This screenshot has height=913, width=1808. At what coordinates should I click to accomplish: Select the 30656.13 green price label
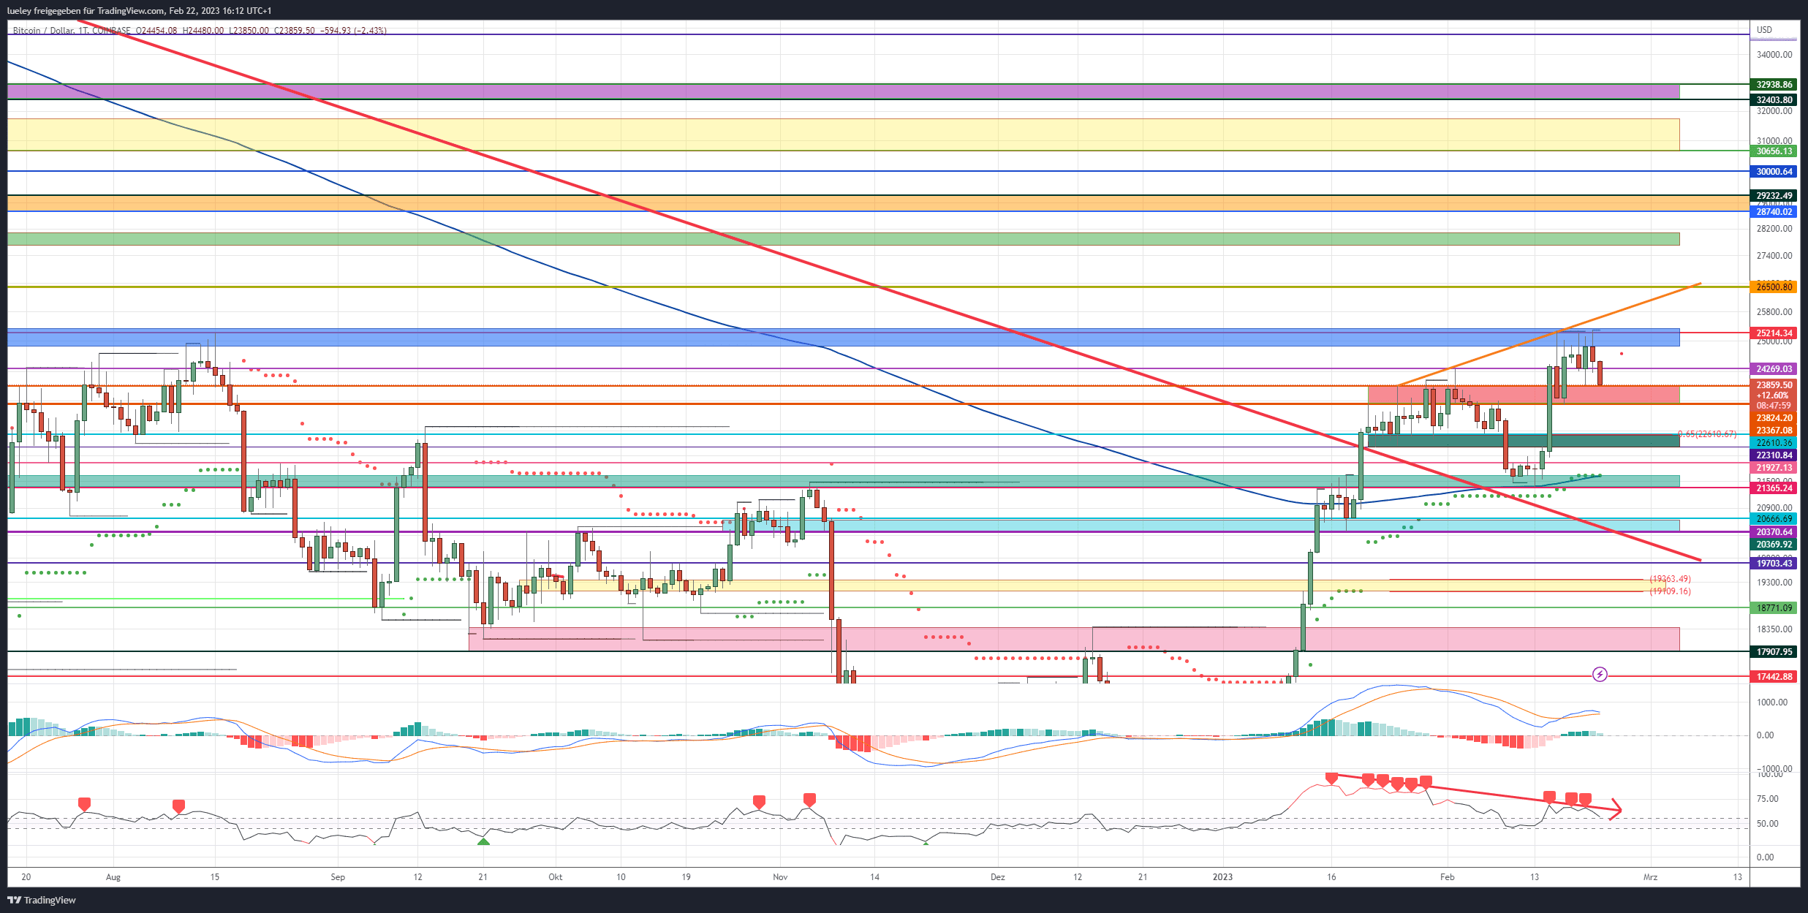pos(1774,151)
